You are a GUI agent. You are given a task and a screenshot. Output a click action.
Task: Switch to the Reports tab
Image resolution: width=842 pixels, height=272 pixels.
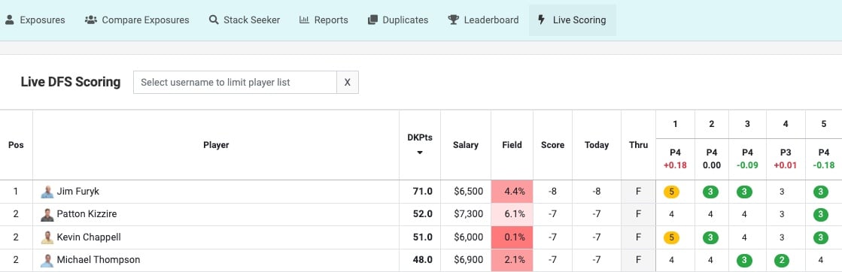pos(324,20)
